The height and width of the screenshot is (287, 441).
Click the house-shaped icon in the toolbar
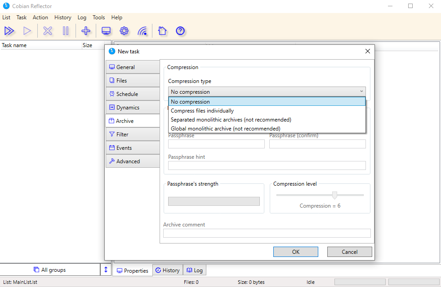pyautogui.click(x=162, y=31)
